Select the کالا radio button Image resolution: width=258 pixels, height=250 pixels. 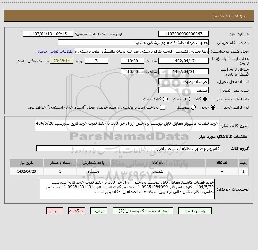click(205, 99)
